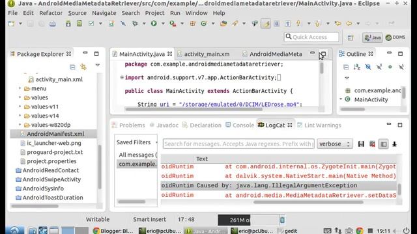Run garbage collector trash icon
417x234 pixels.
(282, 220)
